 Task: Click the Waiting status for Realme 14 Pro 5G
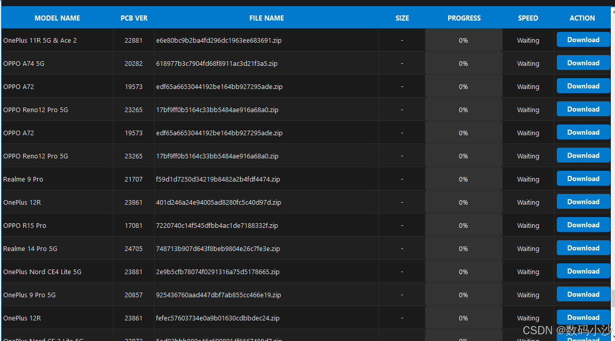pos(528,248)
